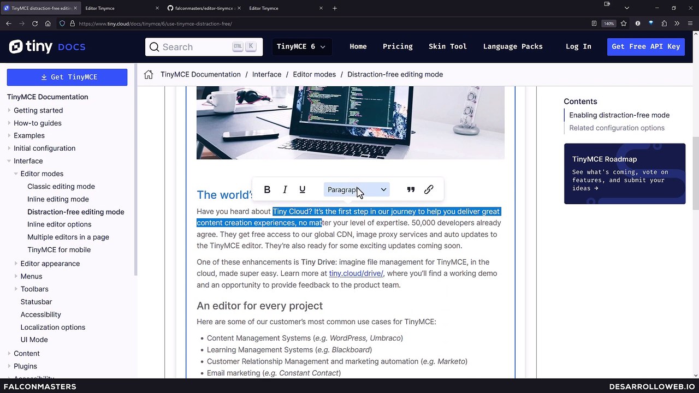Jump to Enabling distraction-free mode section
This screenshot has width=699, height=393.
point(619,115)
